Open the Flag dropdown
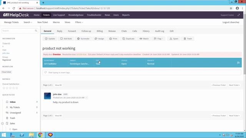The image size is (246, 138). click(x=158, y=39)
